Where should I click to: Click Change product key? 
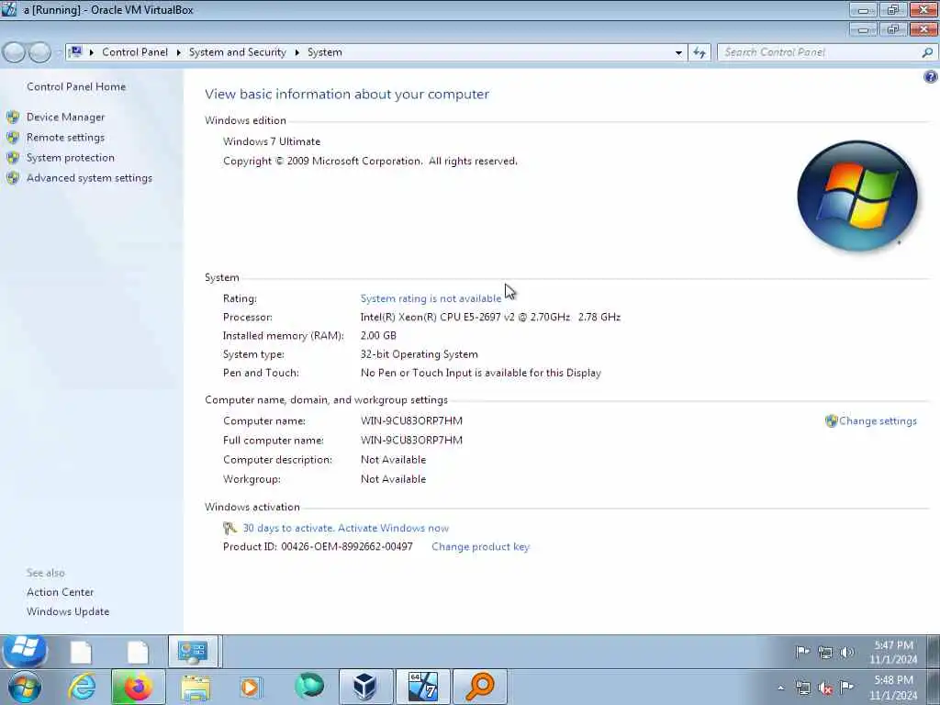coord(481,547)
